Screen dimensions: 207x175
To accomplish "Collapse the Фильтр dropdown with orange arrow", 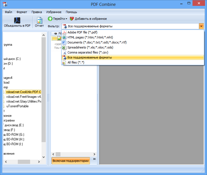I will coord(201,26).
